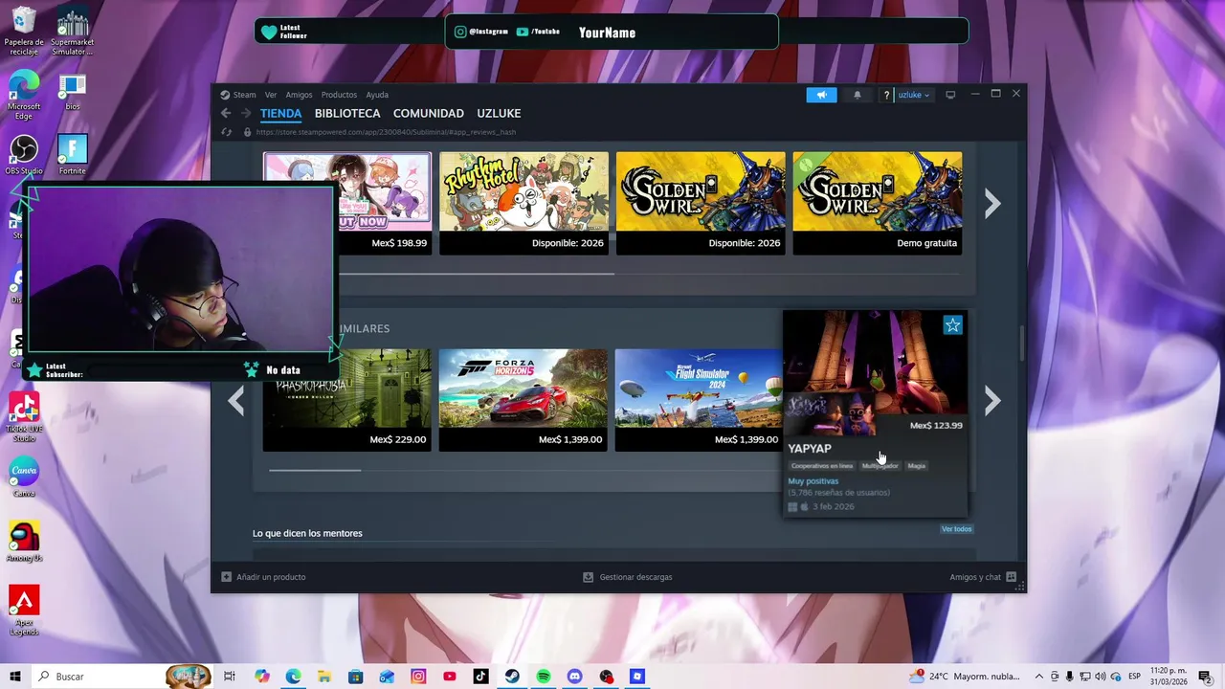The width and height of the screenshot is (1225, 689).
Task: Switch to the COMUNIDAD tab
Action: (428, 113)
